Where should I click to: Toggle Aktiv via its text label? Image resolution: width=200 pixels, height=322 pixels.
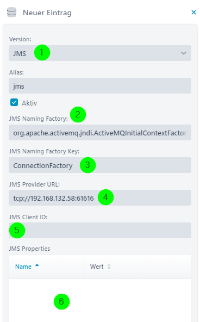(x=29, y=103)
